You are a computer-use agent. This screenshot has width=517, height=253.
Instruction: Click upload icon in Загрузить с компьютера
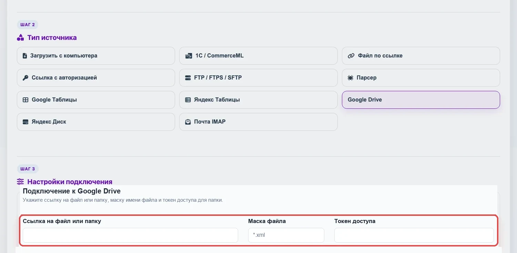(25, 56)
